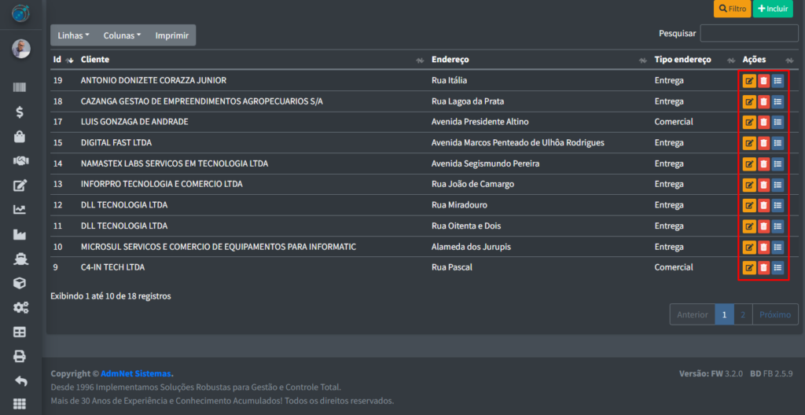This screenshot has height=415, width=805.
Task: Click the user avatar in sidebar
Action: 20,49
